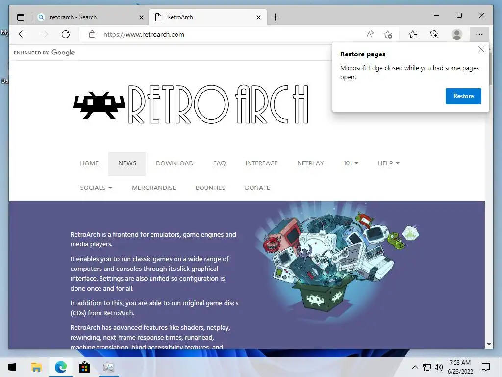Expand the 101 dropdown menu
502x377 pixels.
click(351, 163)
